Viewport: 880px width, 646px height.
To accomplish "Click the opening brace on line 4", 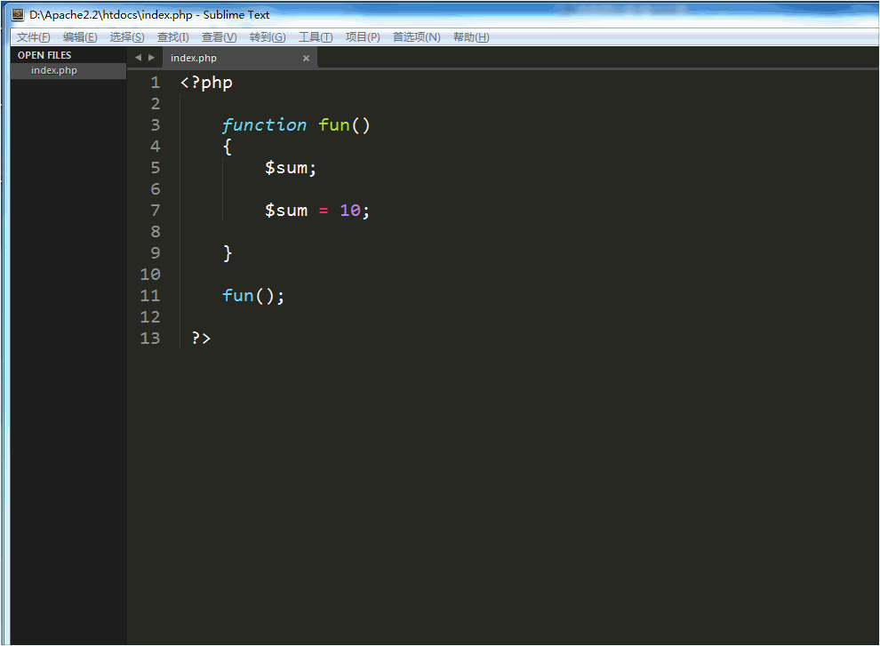I will pyautogui.click(x=228, y=147).
